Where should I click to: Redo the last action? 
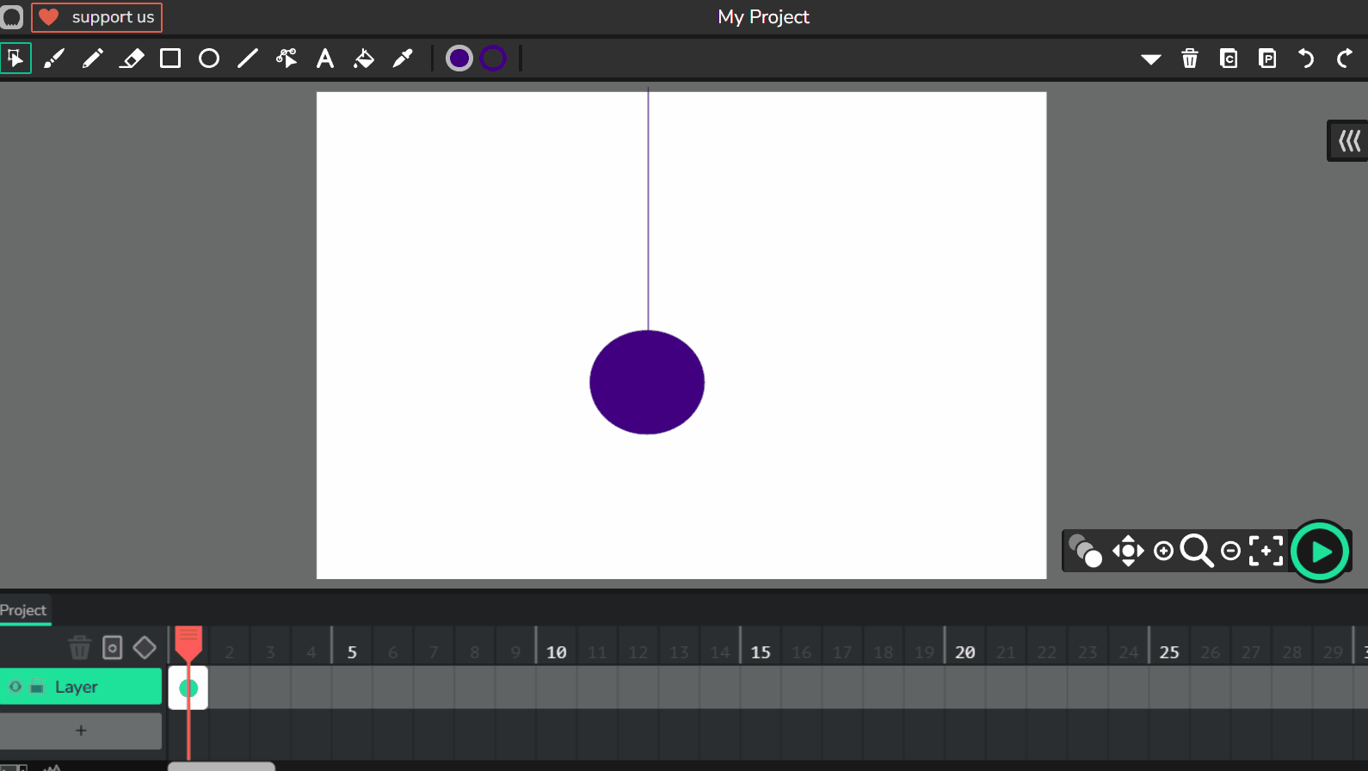click(1345, 59)
